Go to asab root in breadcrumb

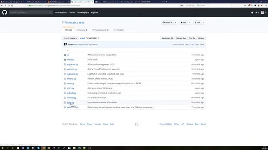(x=82, y=38)
